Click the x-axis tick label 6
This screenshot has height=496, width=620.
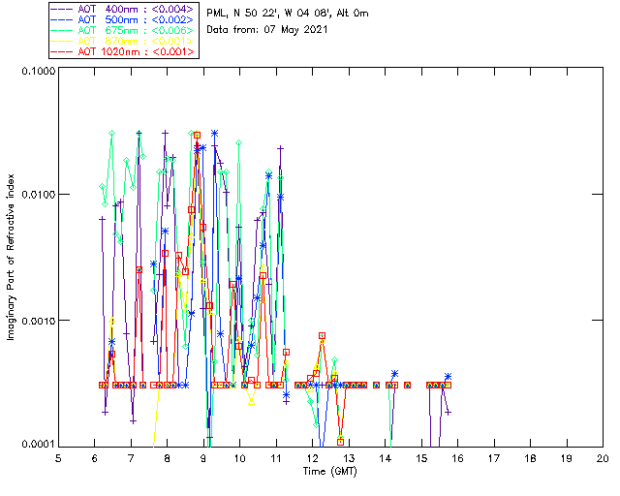pos(95,458)
